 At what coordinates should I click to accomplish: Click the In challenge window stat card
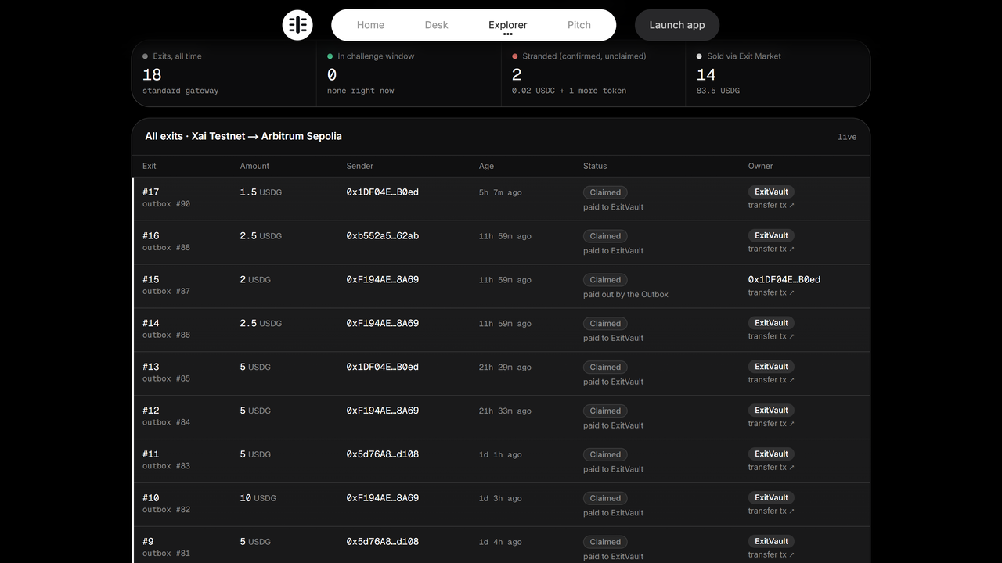click(x=409, y=74)
